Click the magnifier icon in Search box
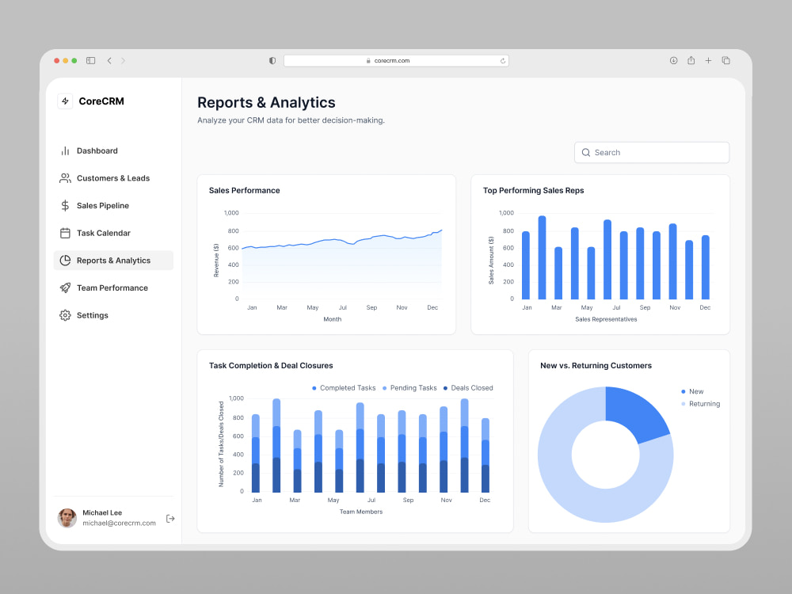 coord(586,153)
